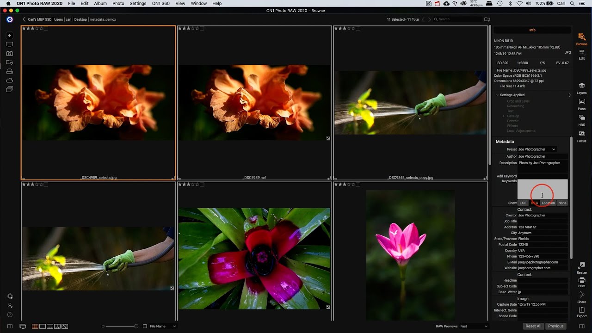
Task: Open the Photo menu
Action: click(118, 4)
